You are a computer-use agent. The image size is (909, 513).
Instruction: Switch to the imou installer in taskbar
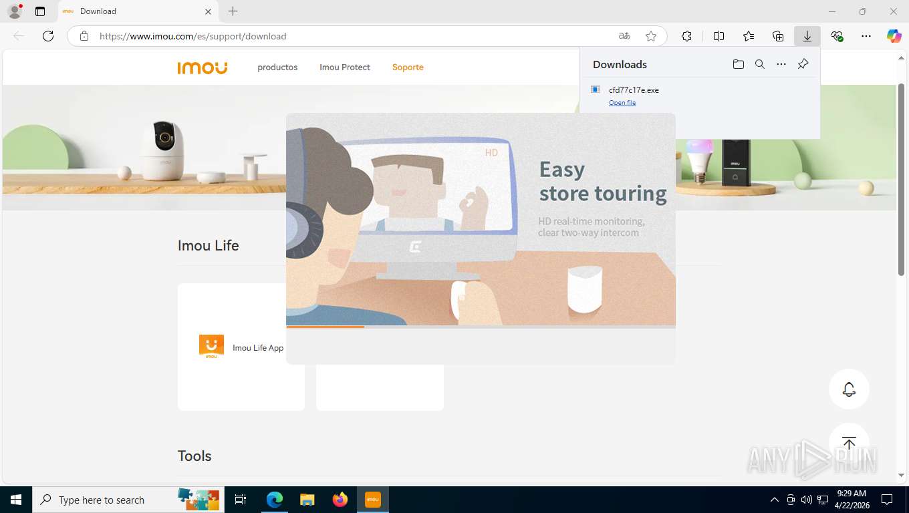tap(373, 500)
